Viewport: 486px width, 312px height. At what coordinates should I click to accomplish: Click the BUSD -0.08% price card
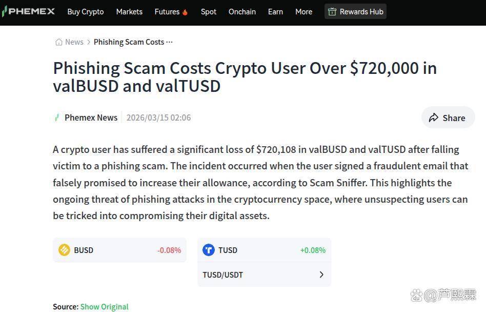click(x=119, y=250)
